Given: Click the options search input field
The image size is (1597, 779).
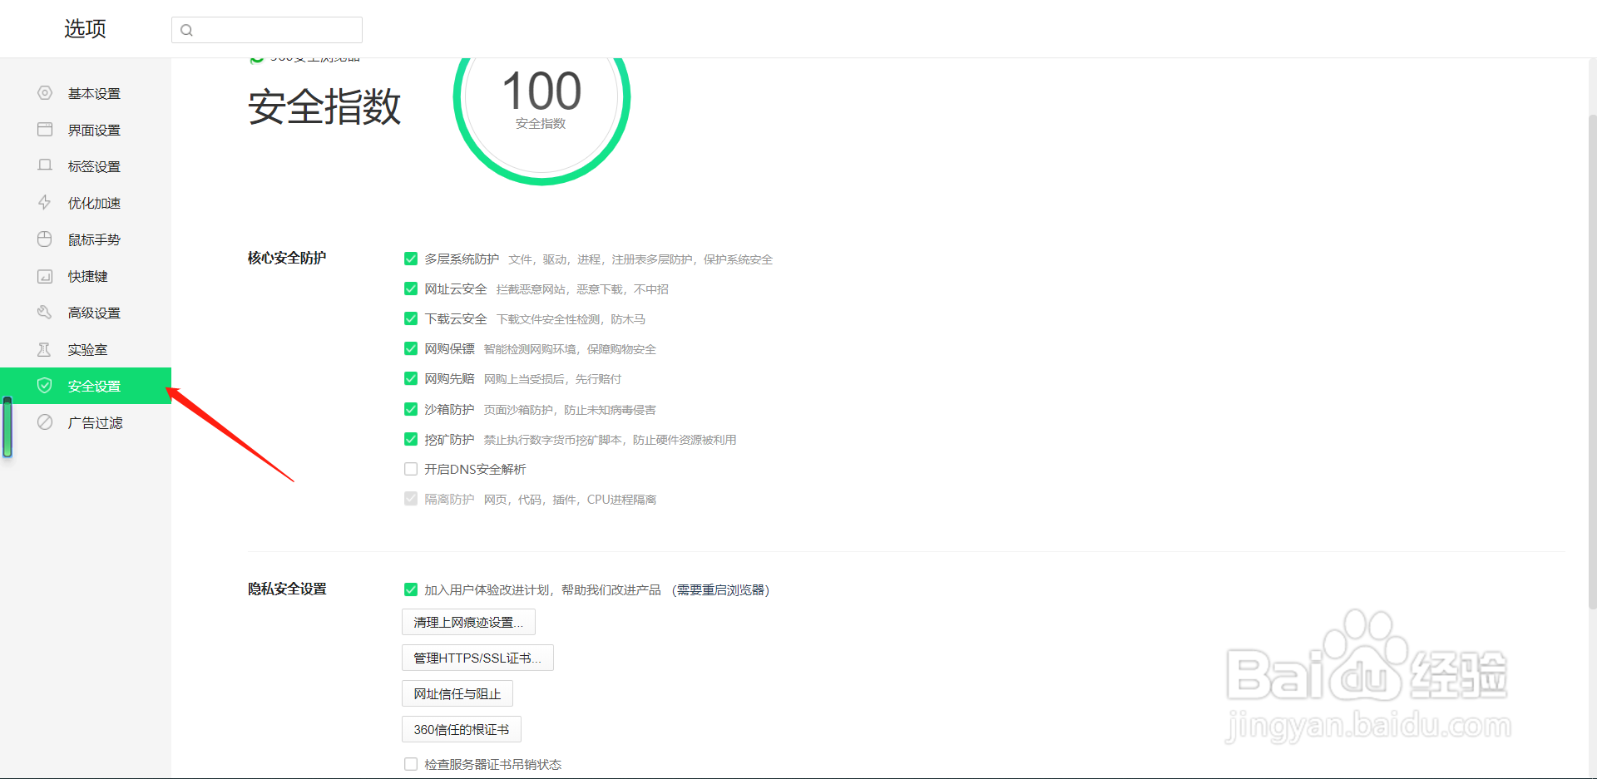Looking at the screenshot, I should 267,30.
